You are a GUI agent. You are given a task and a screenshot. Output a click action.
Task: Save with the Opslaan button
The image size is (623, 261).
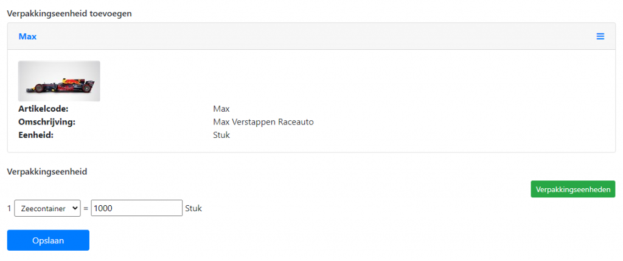pyautogui.click(x=48, y=240)
